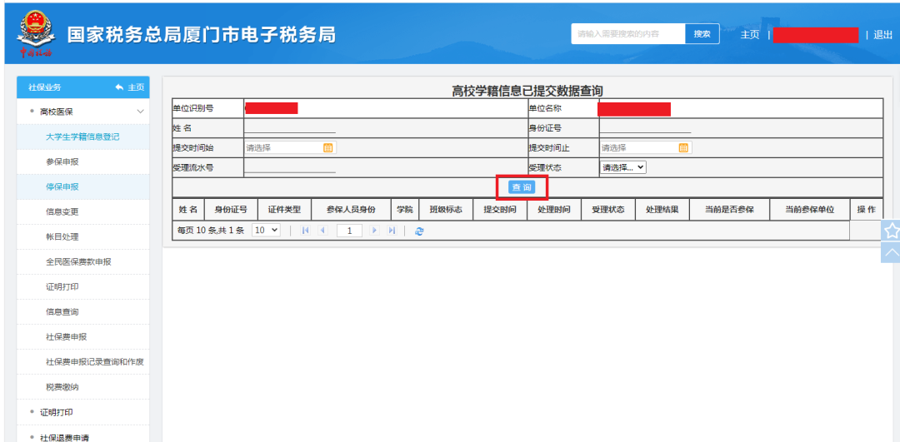900x442 pixels.
Task: Click the page number input box
Action: (x=349, y=231)
